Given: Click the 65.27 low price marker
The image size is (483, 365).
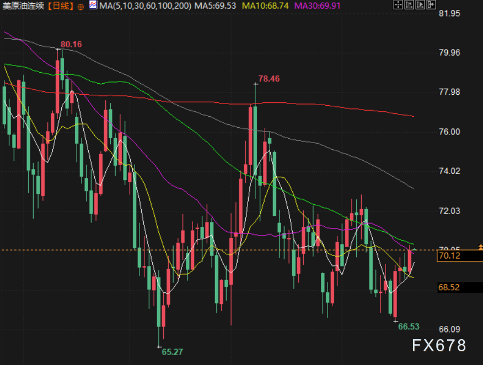Looking at the screenshot, I should (x=172, y=351).
